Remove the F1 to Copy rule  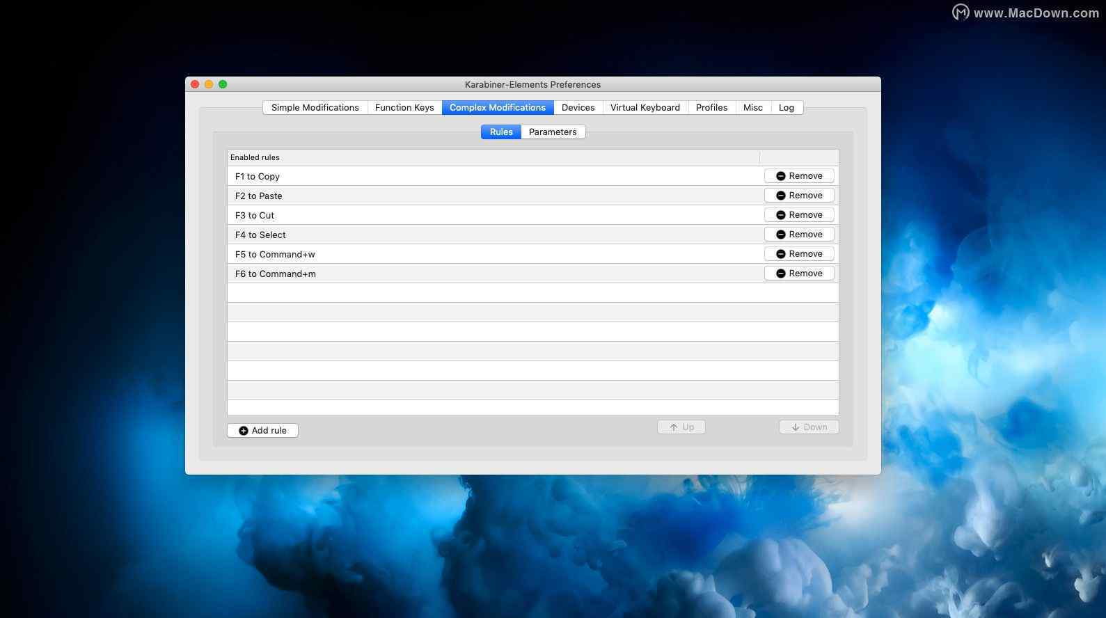pyautogui.click(x=798, y=176)
